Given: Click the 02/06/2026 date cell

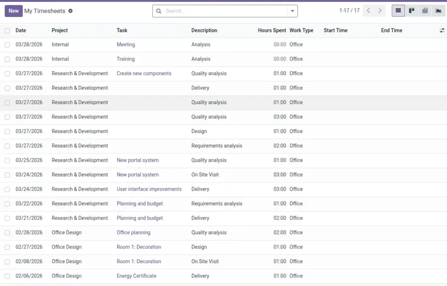Looking at the screenshot, I should [29, 276].
